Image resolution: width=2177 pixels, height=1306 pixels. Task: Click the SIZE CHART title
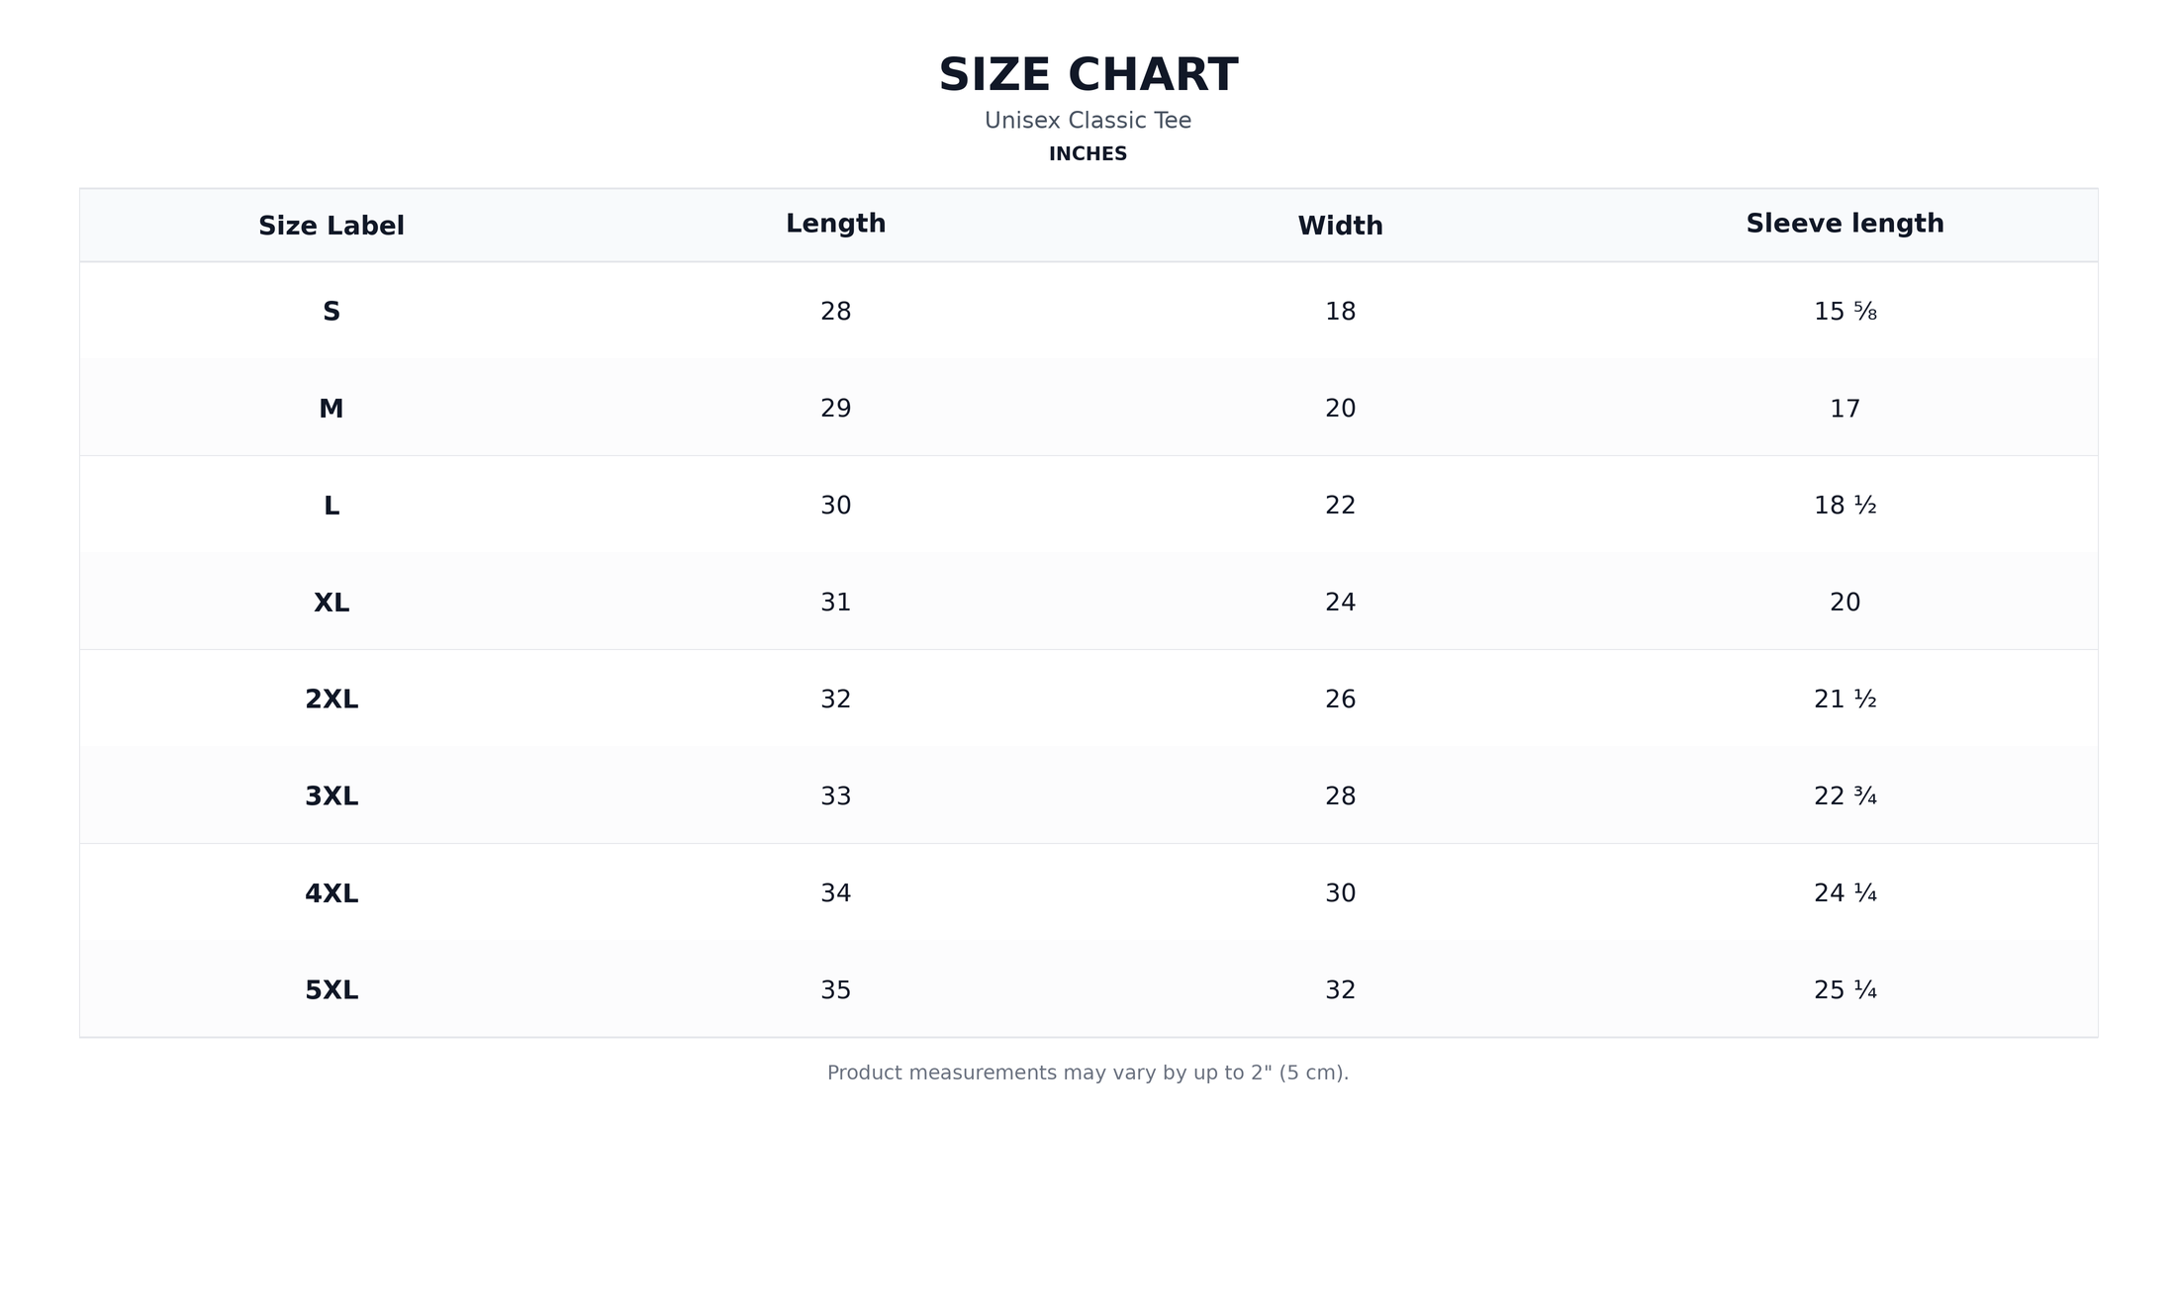(1088, 75)
